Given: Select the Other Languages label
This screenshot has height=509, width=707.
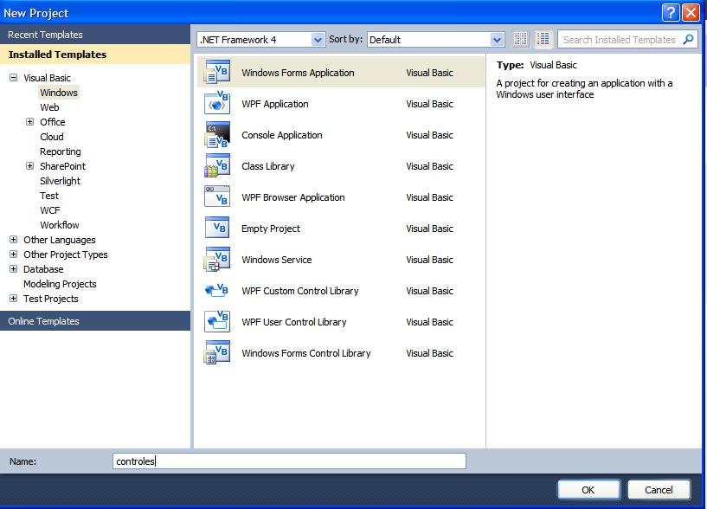Looking at the screenshot, I should (x=60, y=240).
